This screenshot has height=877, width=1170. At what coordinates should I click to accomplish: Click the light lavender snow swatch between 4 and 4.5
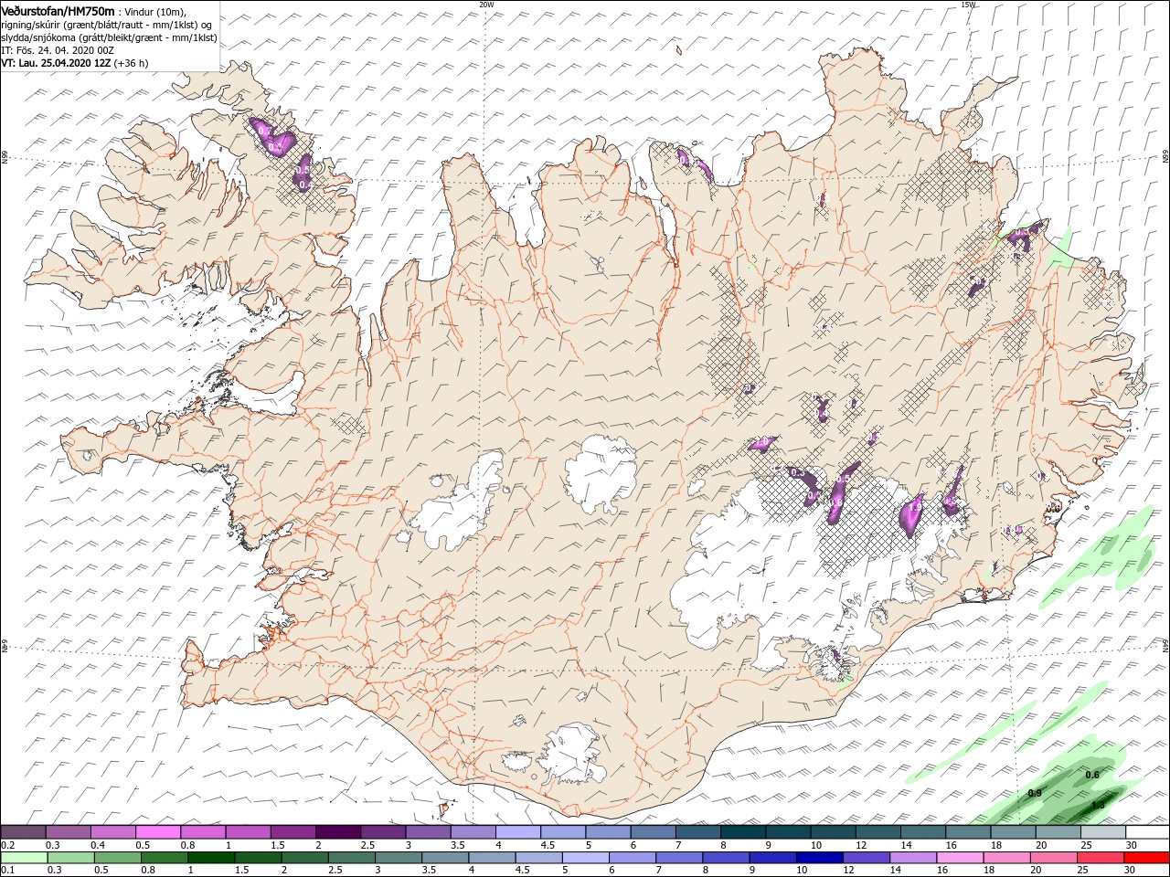(x=518, y=832)
